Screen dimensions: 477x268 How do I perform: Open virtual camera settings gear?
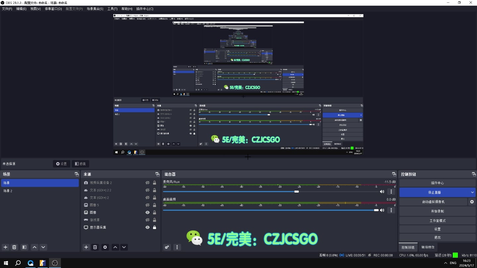click(x=472, y=202)
